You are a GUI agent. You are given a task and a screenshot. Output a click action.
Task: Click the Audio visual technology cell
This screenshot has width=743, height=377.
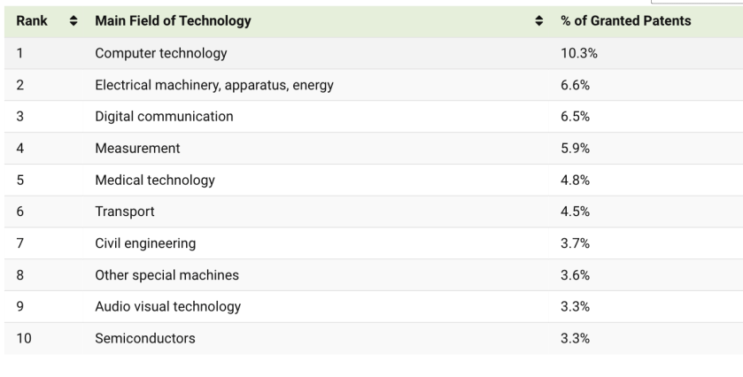[167, 307]
